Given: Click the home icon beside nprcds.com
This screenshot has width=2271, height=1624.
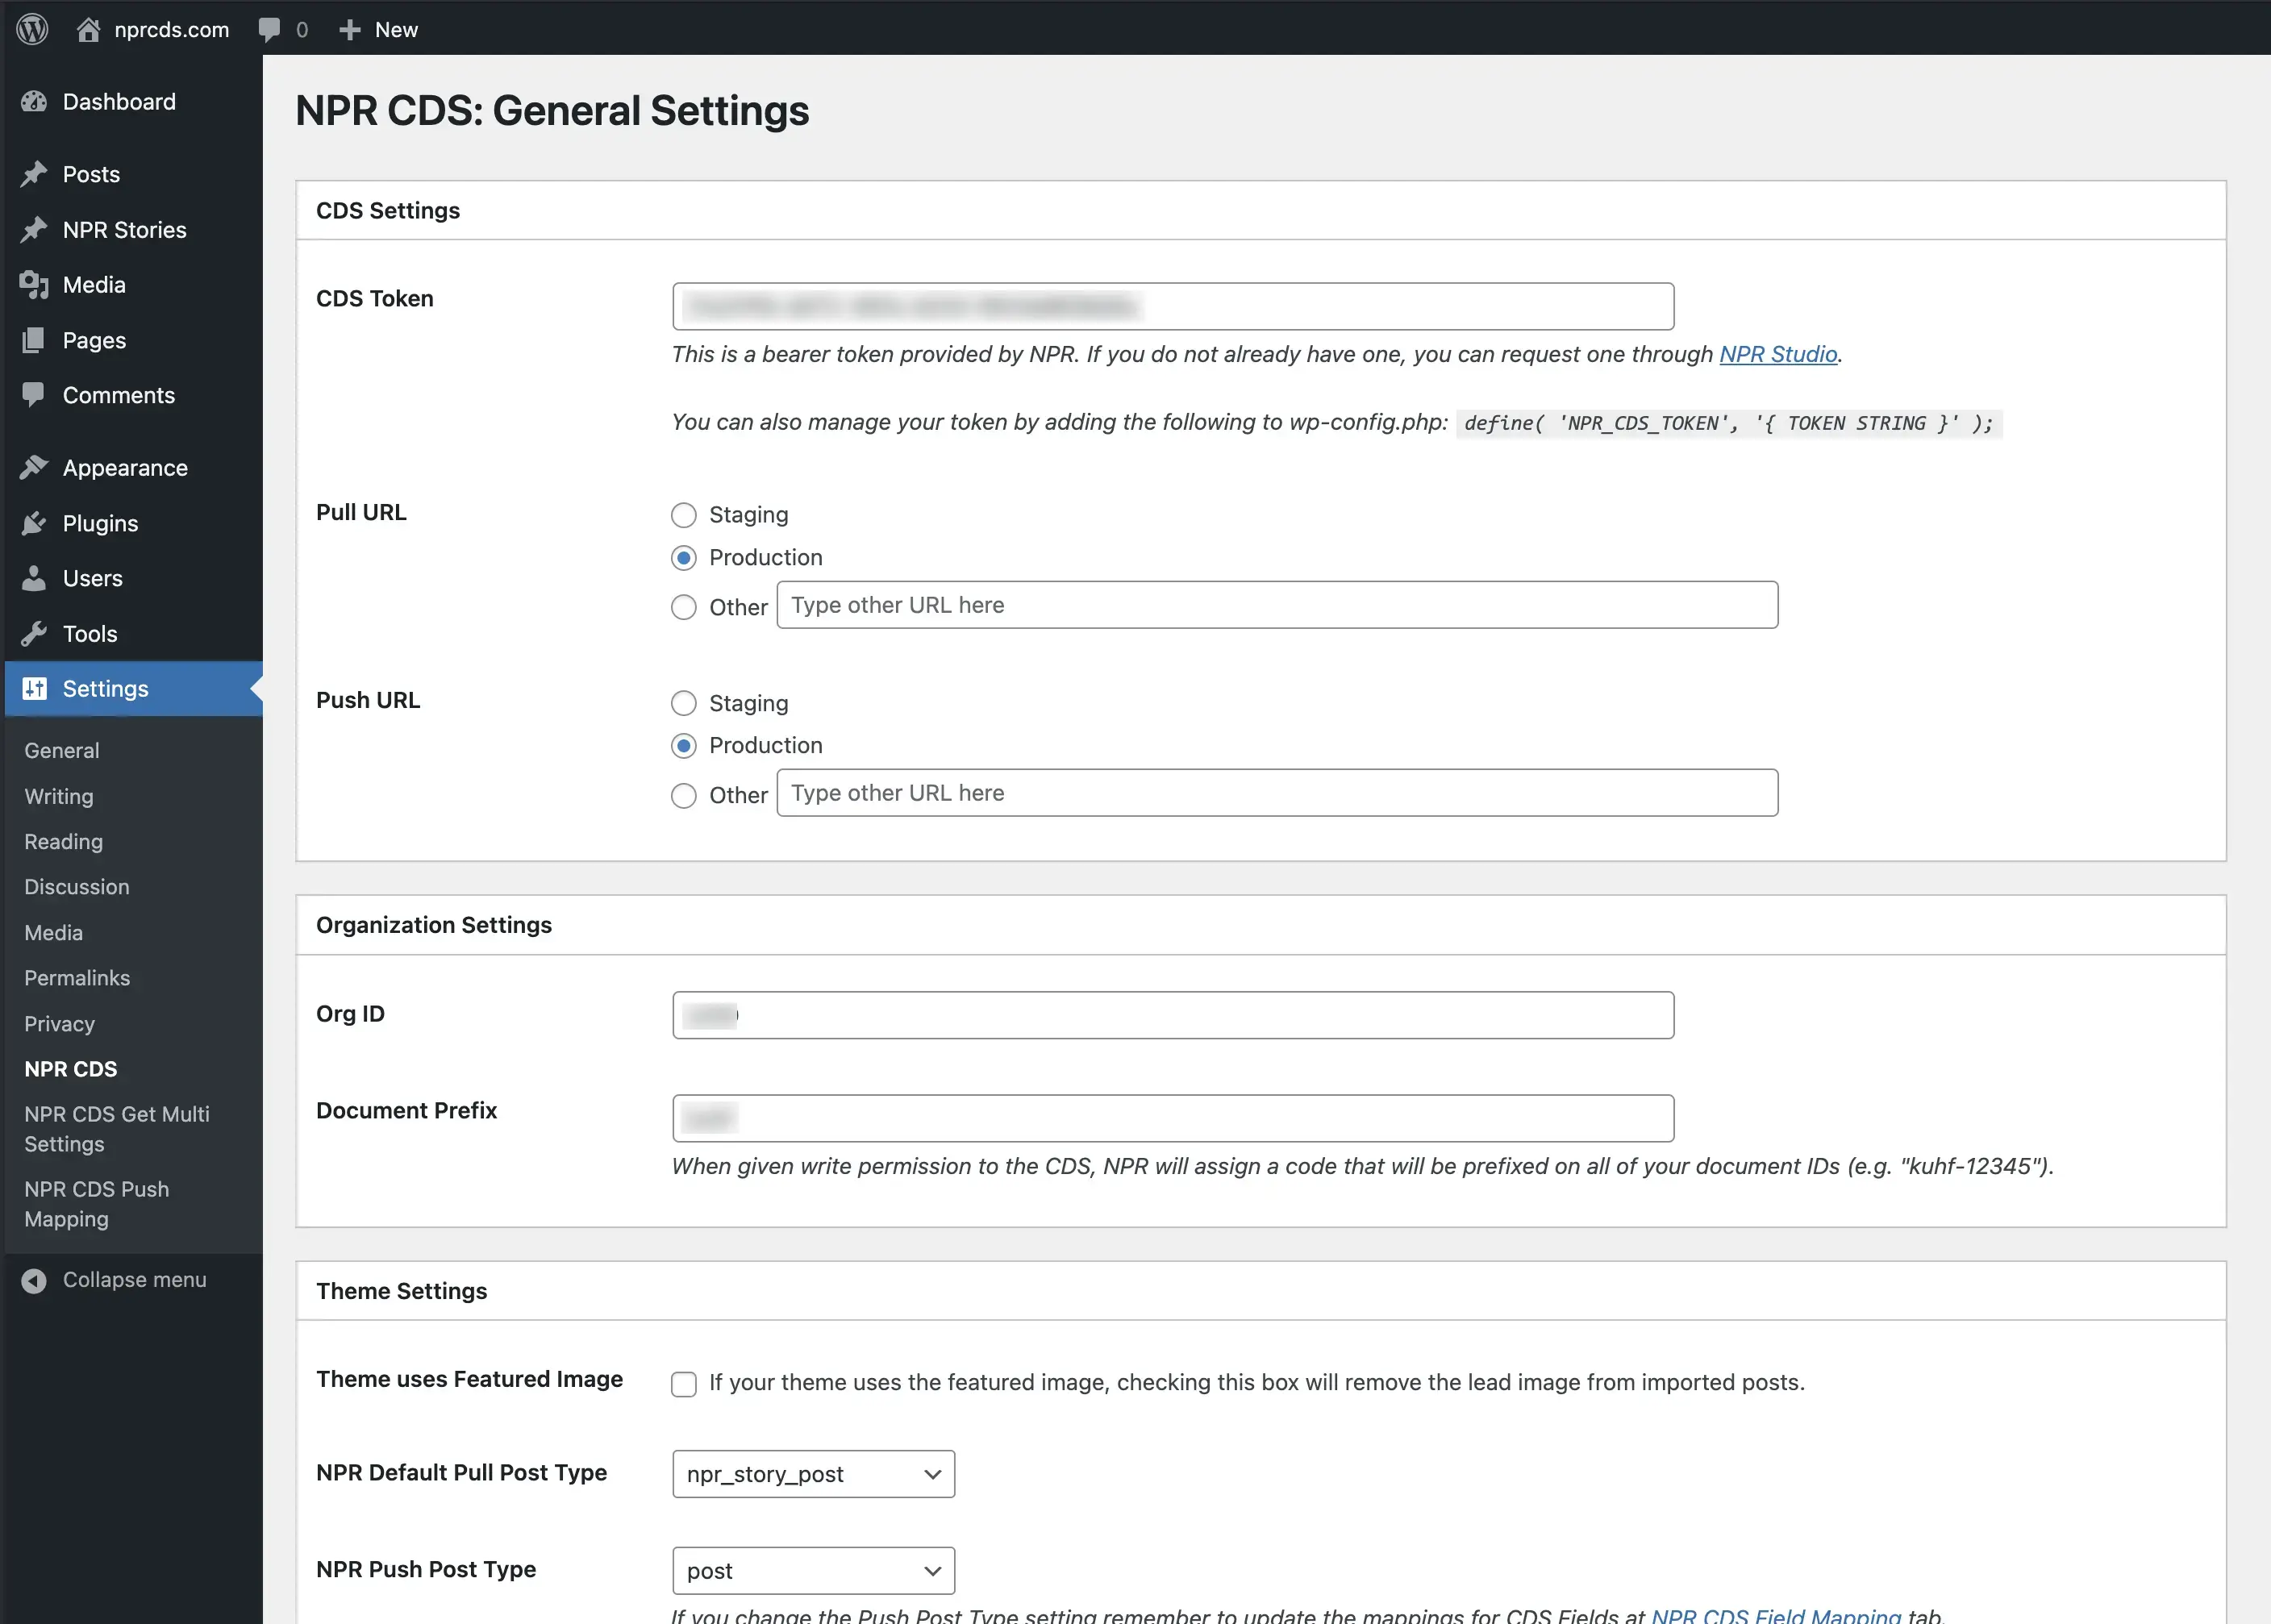Looking at the screenshot, I should pyautogui.click(x=89, y=29).
